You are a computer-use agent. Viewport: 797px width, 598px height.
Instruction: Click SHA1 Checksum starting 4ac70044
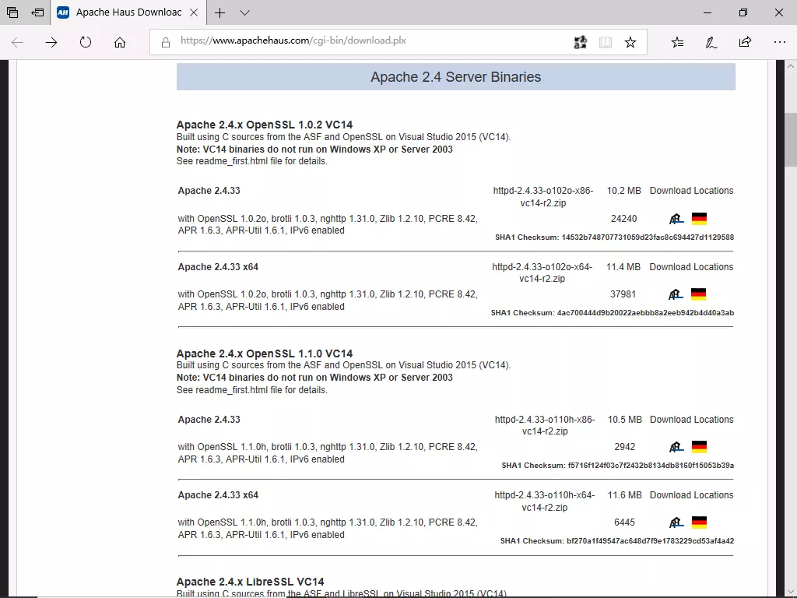[613, 313]
